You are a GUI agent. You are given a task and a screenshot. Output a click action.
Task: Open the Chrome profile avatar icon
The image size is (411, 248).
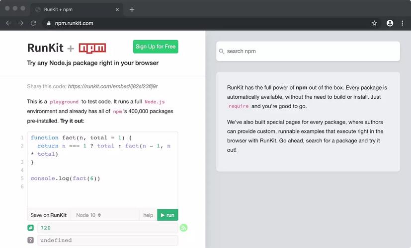coord(390,23)
